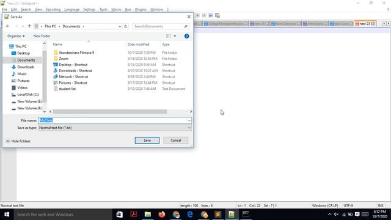Switch to the CollegeManagement.java tab
Viewport: 391px width, 220px height.
[x=225, y=24]
